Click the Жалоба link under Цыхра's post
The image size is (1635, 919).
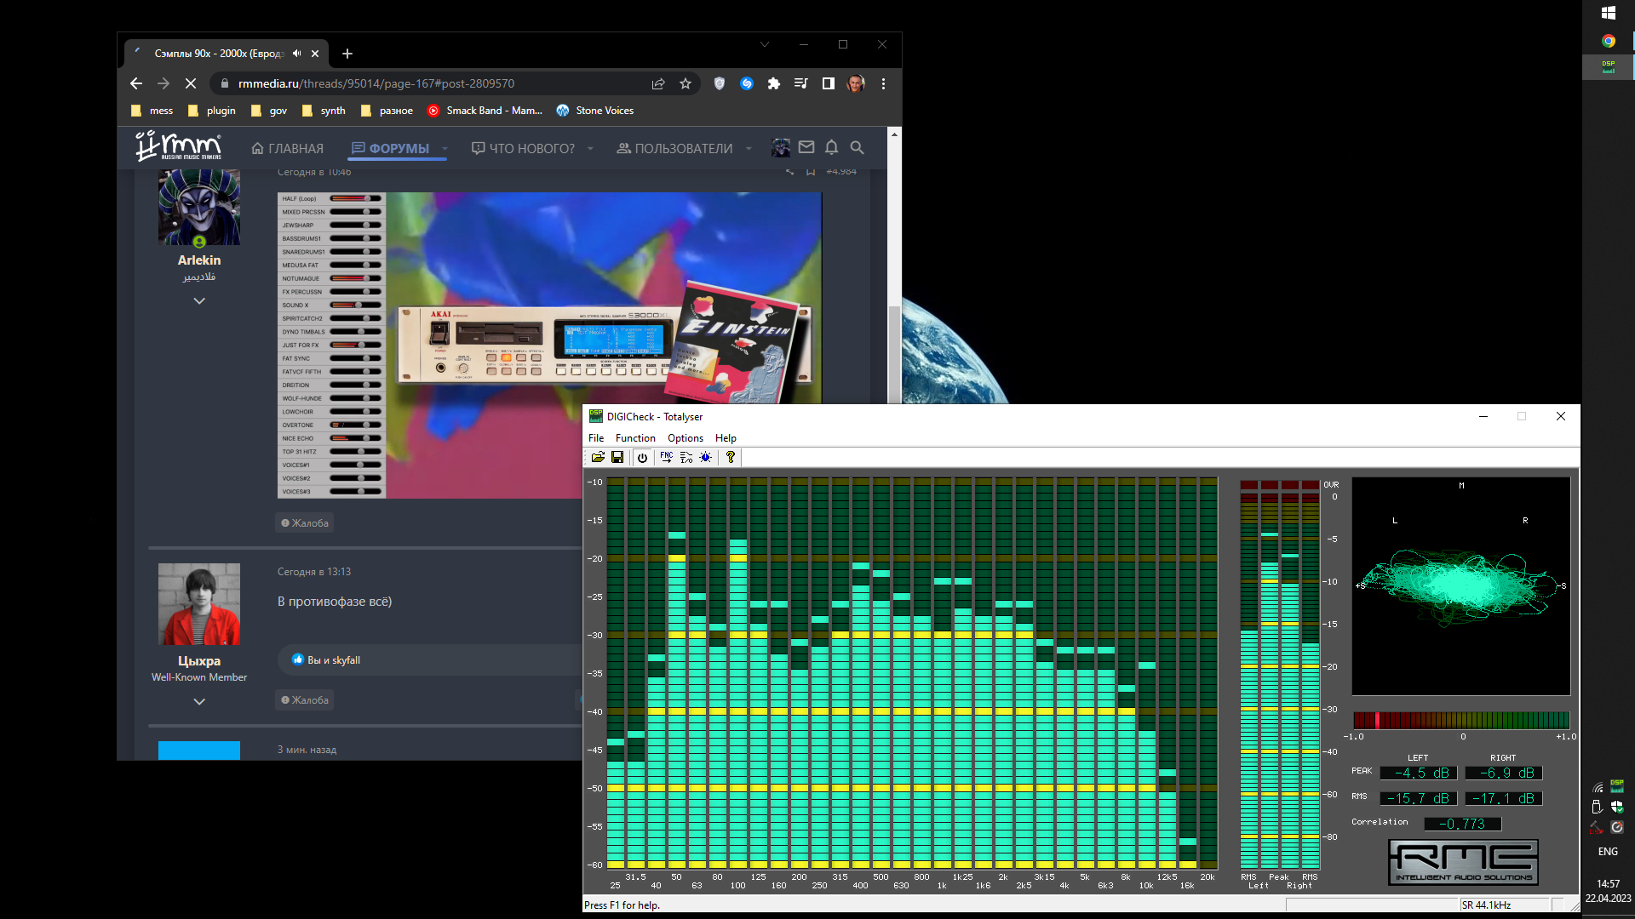[x=305, y=700]
